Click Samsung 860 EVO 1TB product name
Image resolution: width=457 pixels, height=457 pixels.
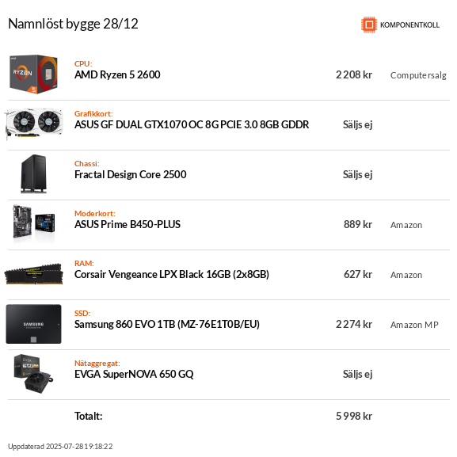coord(167,324)
